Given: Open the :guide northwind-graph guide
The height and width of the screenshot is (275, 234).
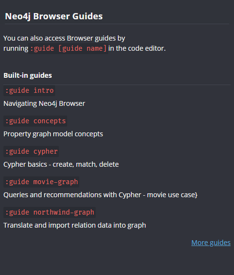Looking at the screenshot, I should pos(49,212).
